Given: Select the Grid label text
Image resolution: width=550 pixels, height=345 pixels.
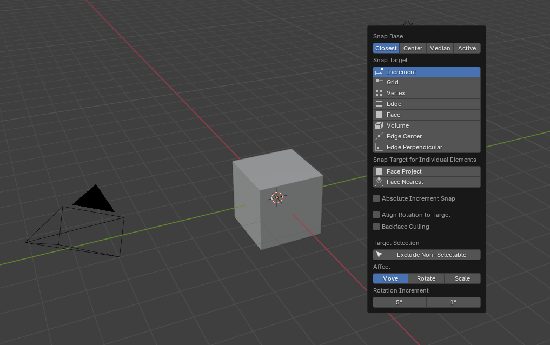Looking at the screenshot, I should 393,82.
